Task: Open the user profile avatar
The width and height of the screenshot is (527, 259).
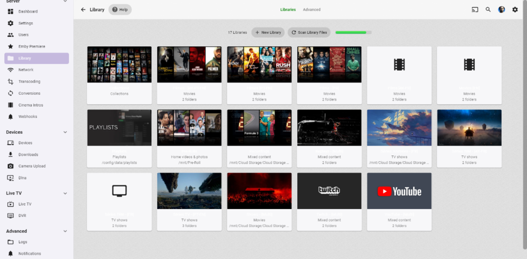Action: [x=502, y=10]
